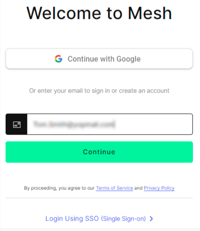Click the word 'Google' in sign-in button
200x231 pixels.
tap(128, 59)
